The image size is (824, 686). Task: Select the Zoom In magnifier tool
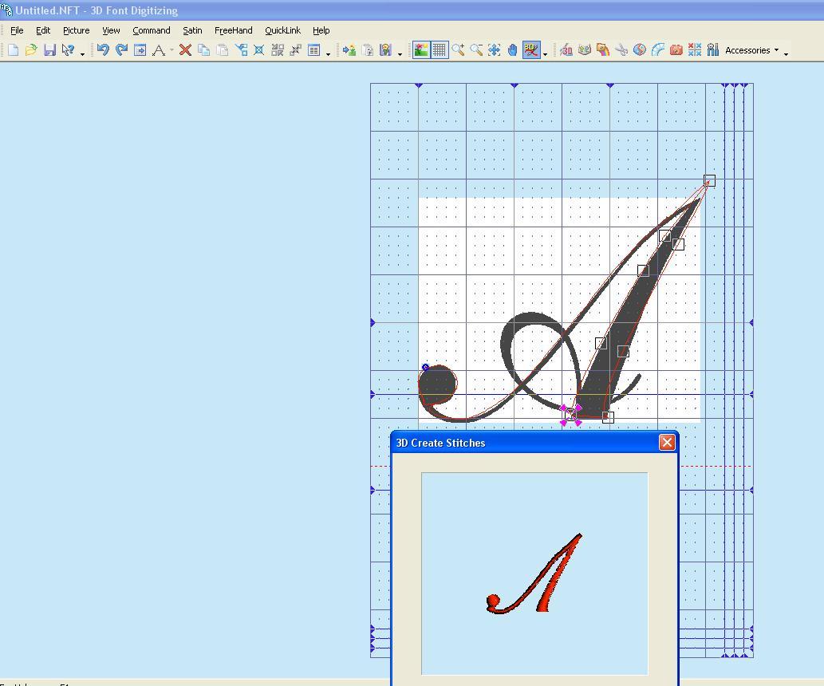(x=458, y=50)
